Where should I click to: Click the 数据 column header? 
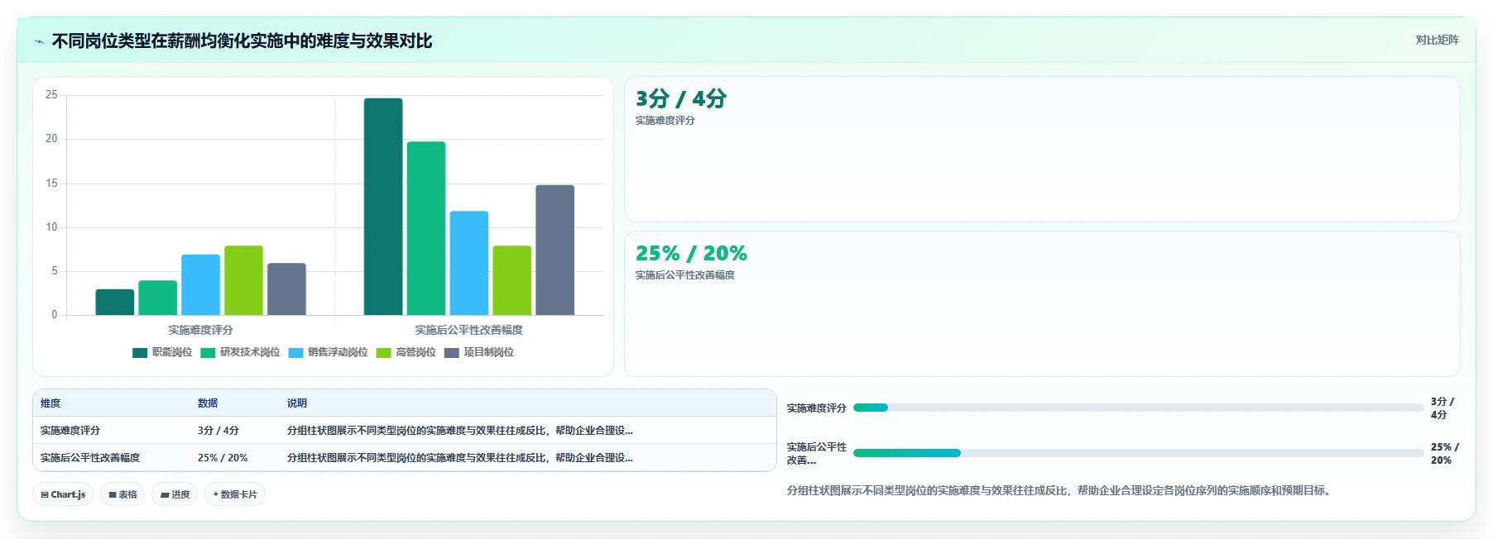208,403
